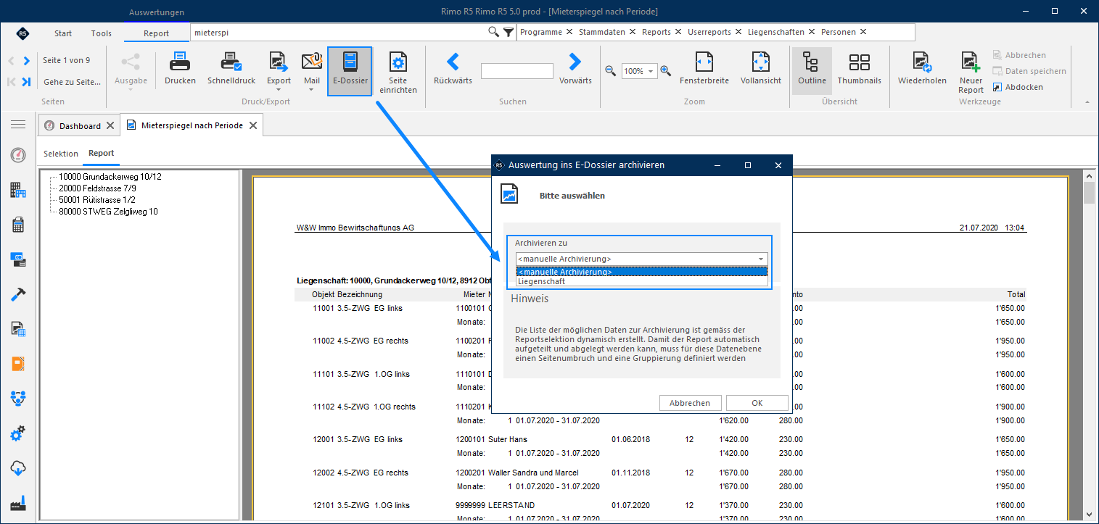Fit report to Fensterbreite
The image size is (1099, 524).
[704, 70]
